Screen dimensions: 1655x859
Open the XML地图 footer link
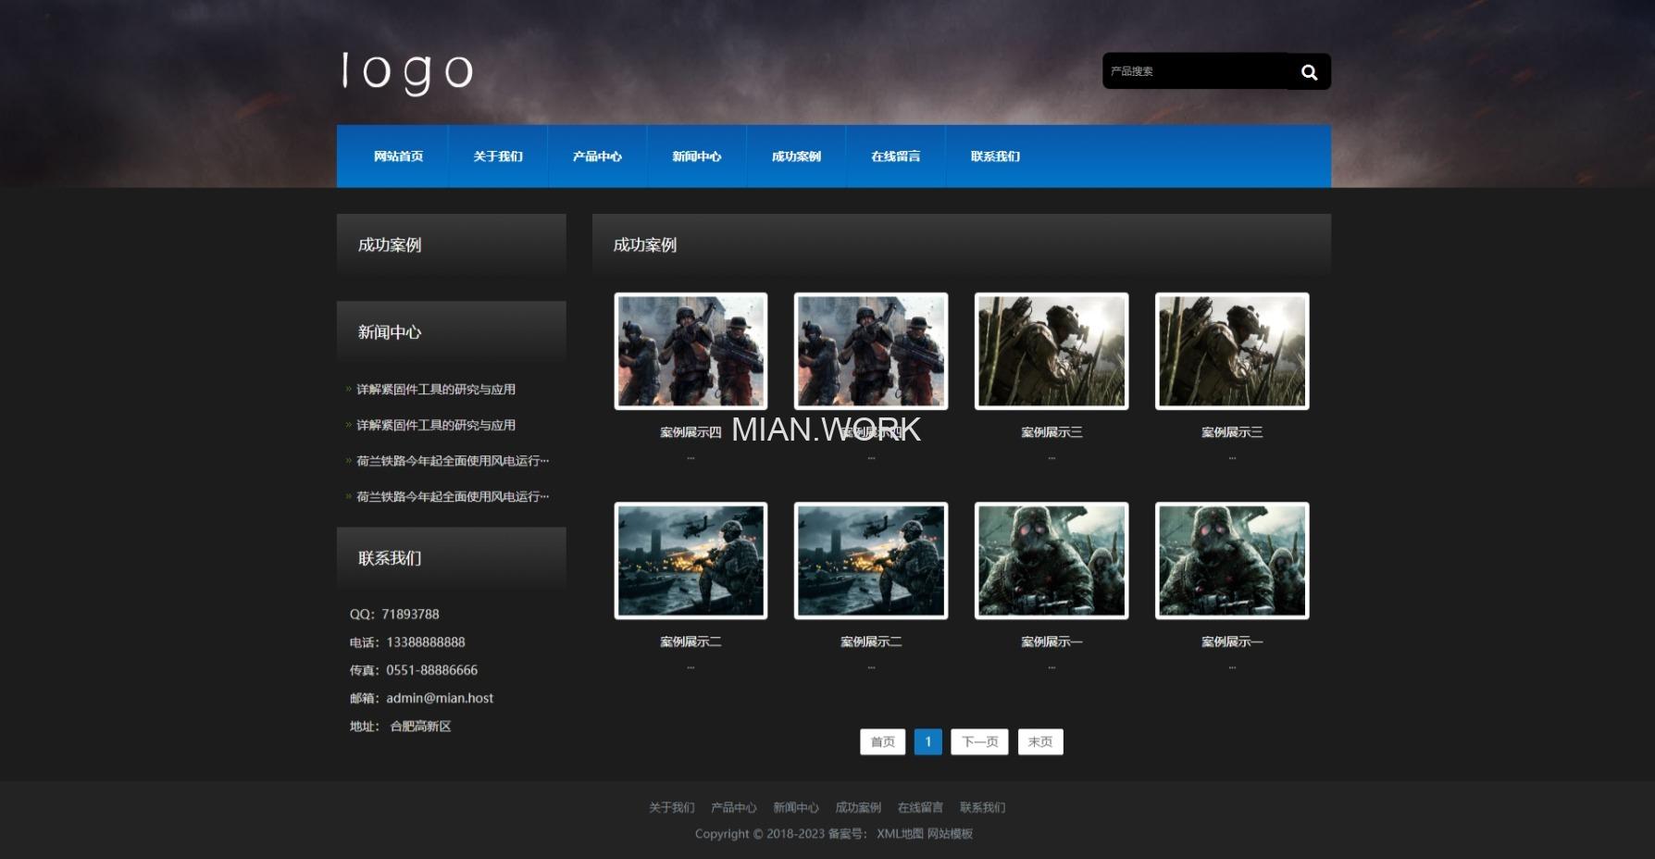click(900, 834)
